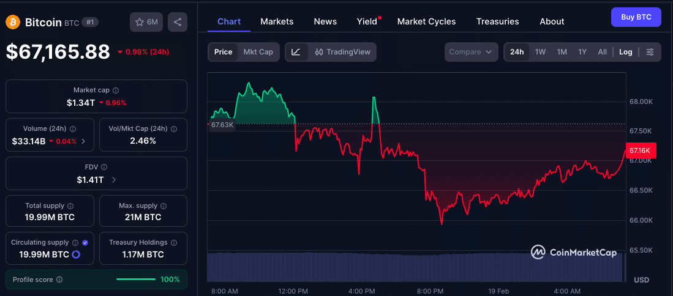The image size is (673, 296).
Task: Click the #1 rank badge
Action: 90,22
